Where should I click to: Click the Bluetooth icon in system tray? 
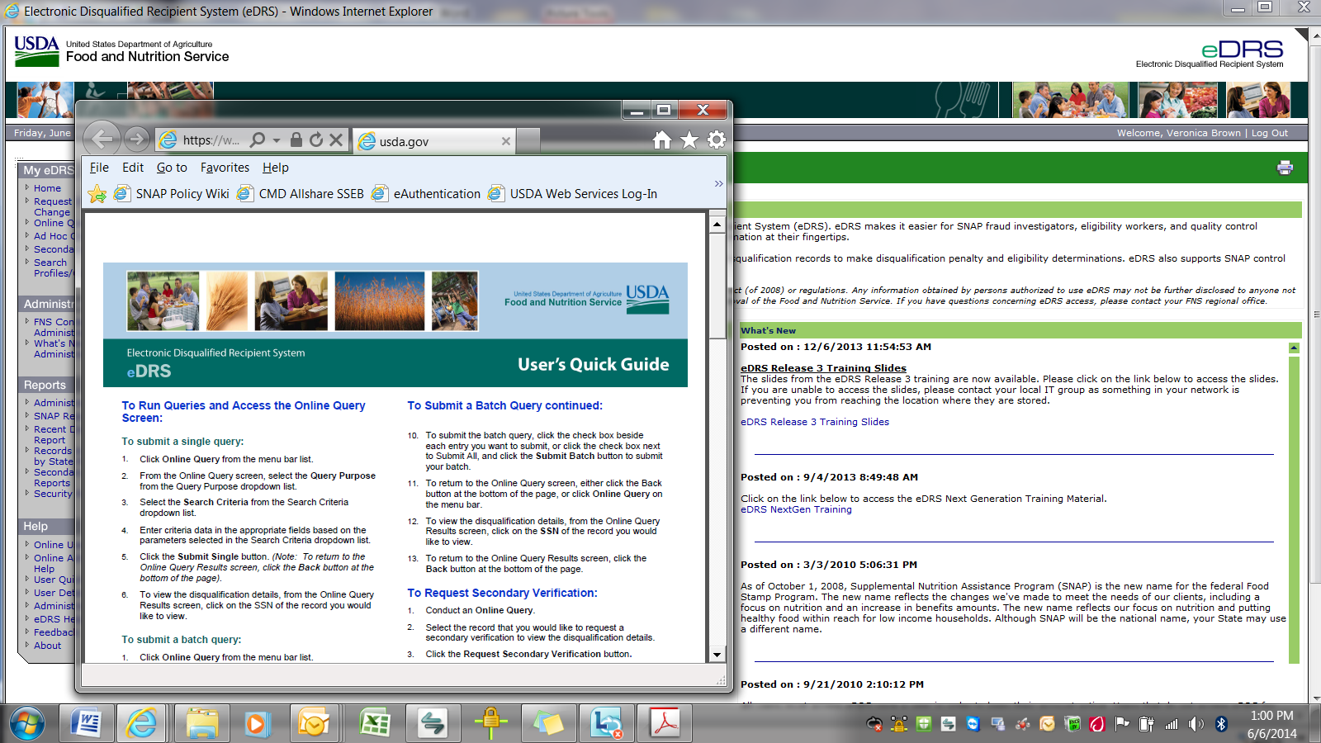(x=1221, y=724)
